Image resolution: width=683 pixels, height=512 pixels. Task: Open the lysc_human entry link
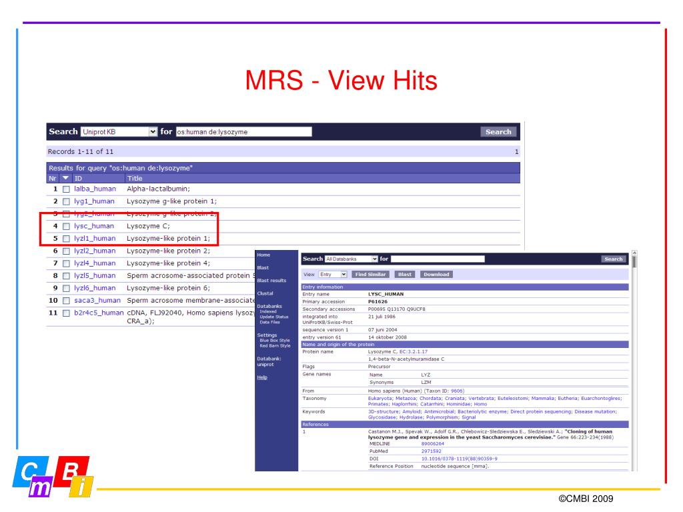(x=93, y=226)
